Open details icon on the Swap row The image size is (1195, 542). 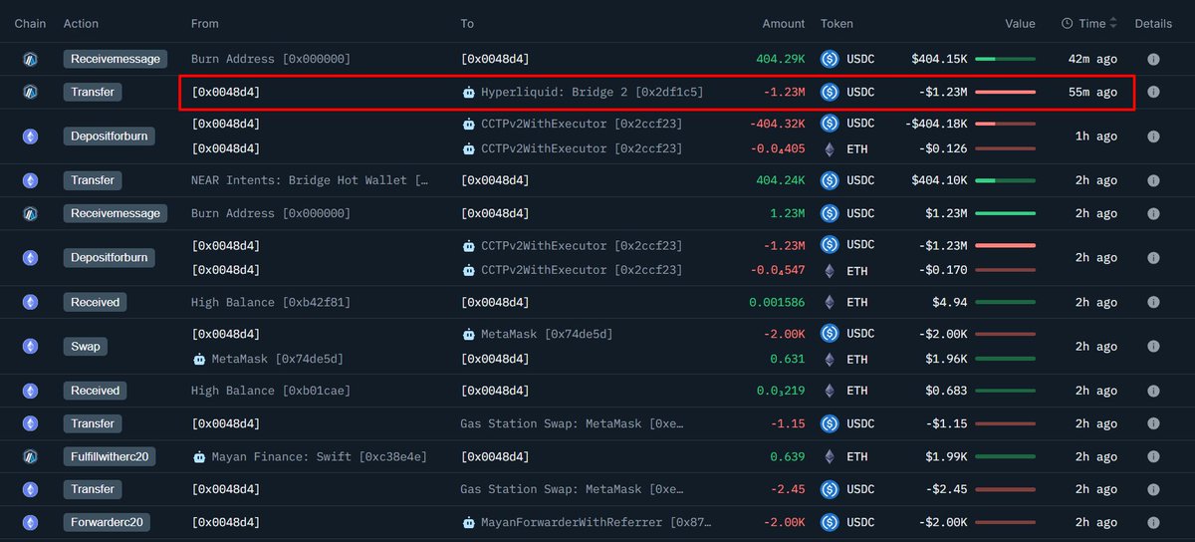(1153, 347)
